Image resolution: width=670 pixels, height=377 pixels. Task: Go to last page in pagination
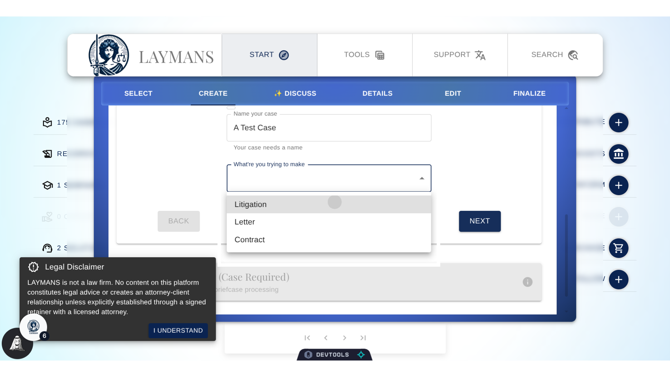363,338
